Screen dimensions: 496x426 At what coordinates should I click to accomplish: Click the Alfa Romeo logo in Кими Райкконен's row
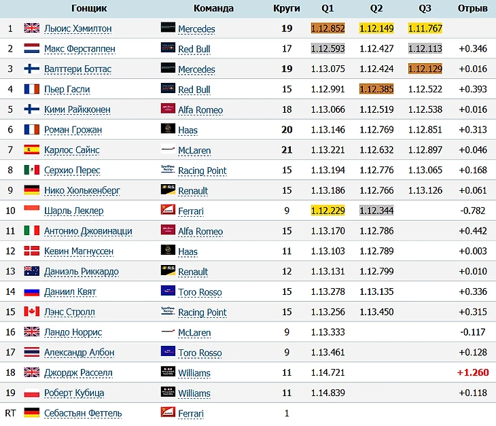coord(168,109)
